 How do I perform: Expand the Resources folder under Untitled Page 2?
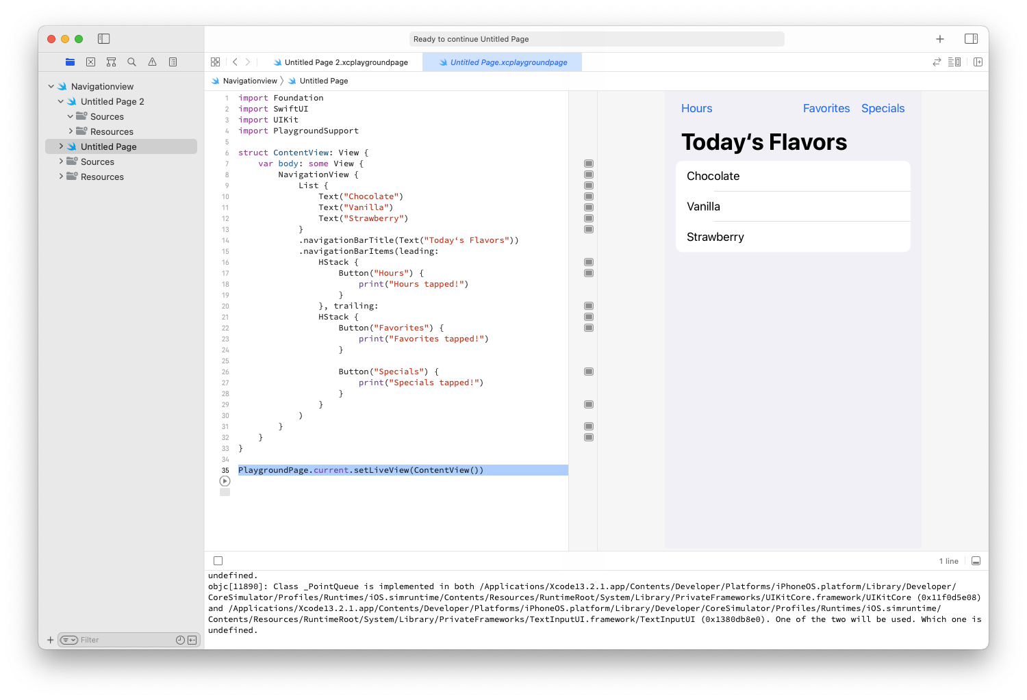[x=71, y=131]
